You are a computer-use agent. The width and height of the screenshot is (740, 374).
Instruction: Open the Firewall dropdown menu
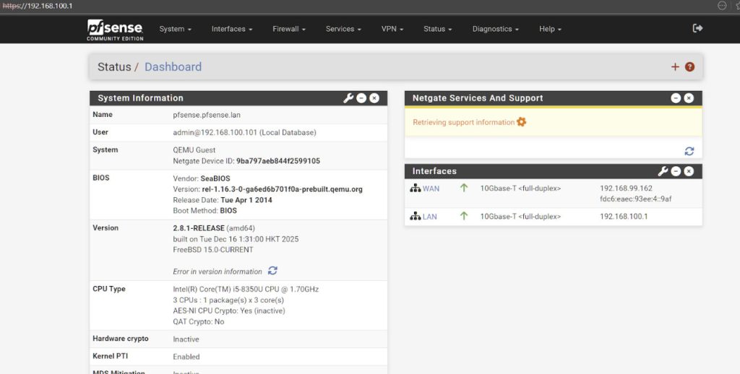[x=289, y=29]
